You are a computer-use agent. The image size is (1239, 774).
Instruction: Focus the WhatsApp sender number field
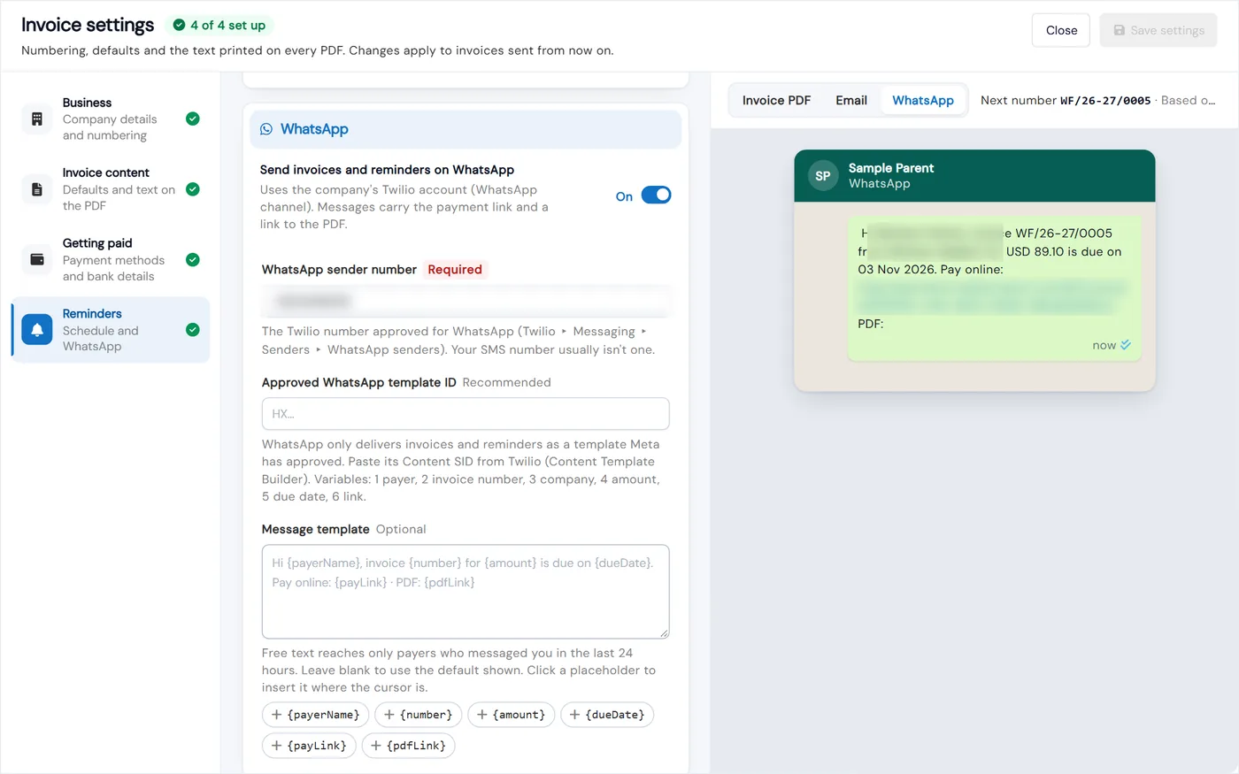coord(466,302)
